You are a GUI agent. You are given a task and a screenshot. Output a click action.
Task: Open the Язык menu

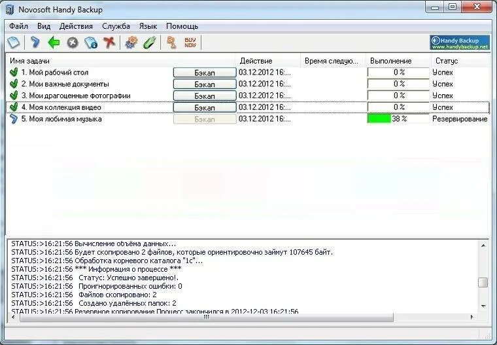[148, 26]
